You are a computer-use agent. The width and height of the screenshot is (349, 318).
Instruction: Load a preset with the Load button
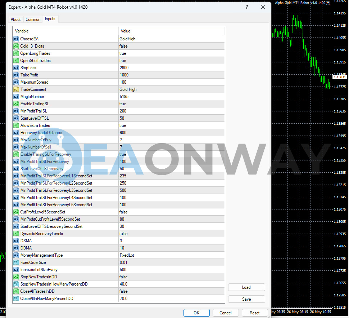[246, 287]
